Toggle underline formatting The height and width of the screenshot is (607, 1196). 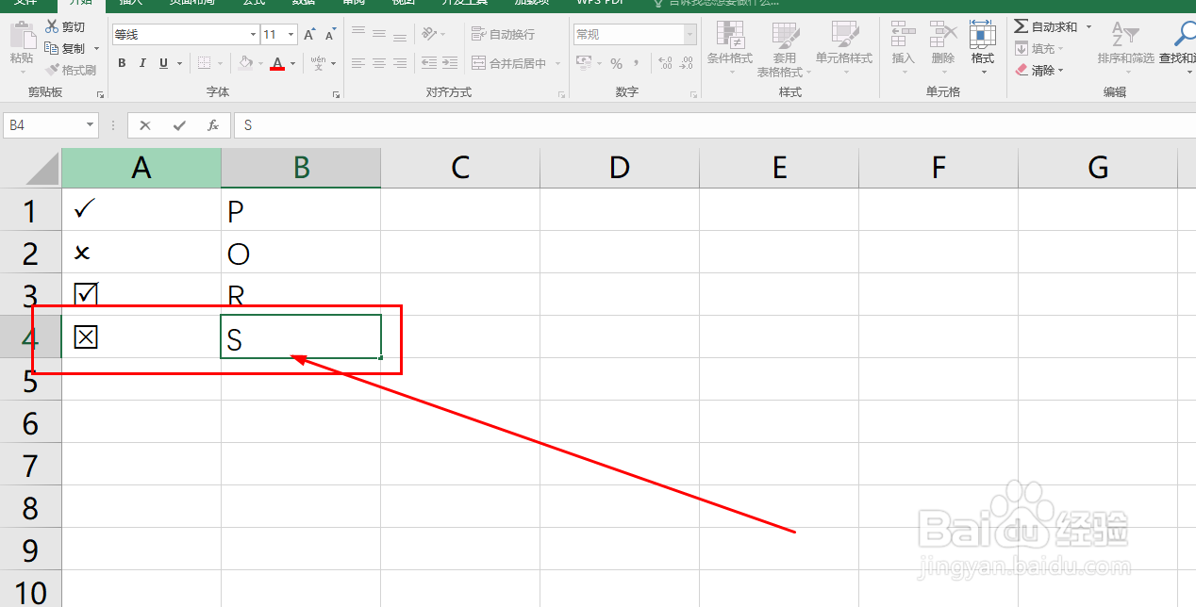pos(164,63)
